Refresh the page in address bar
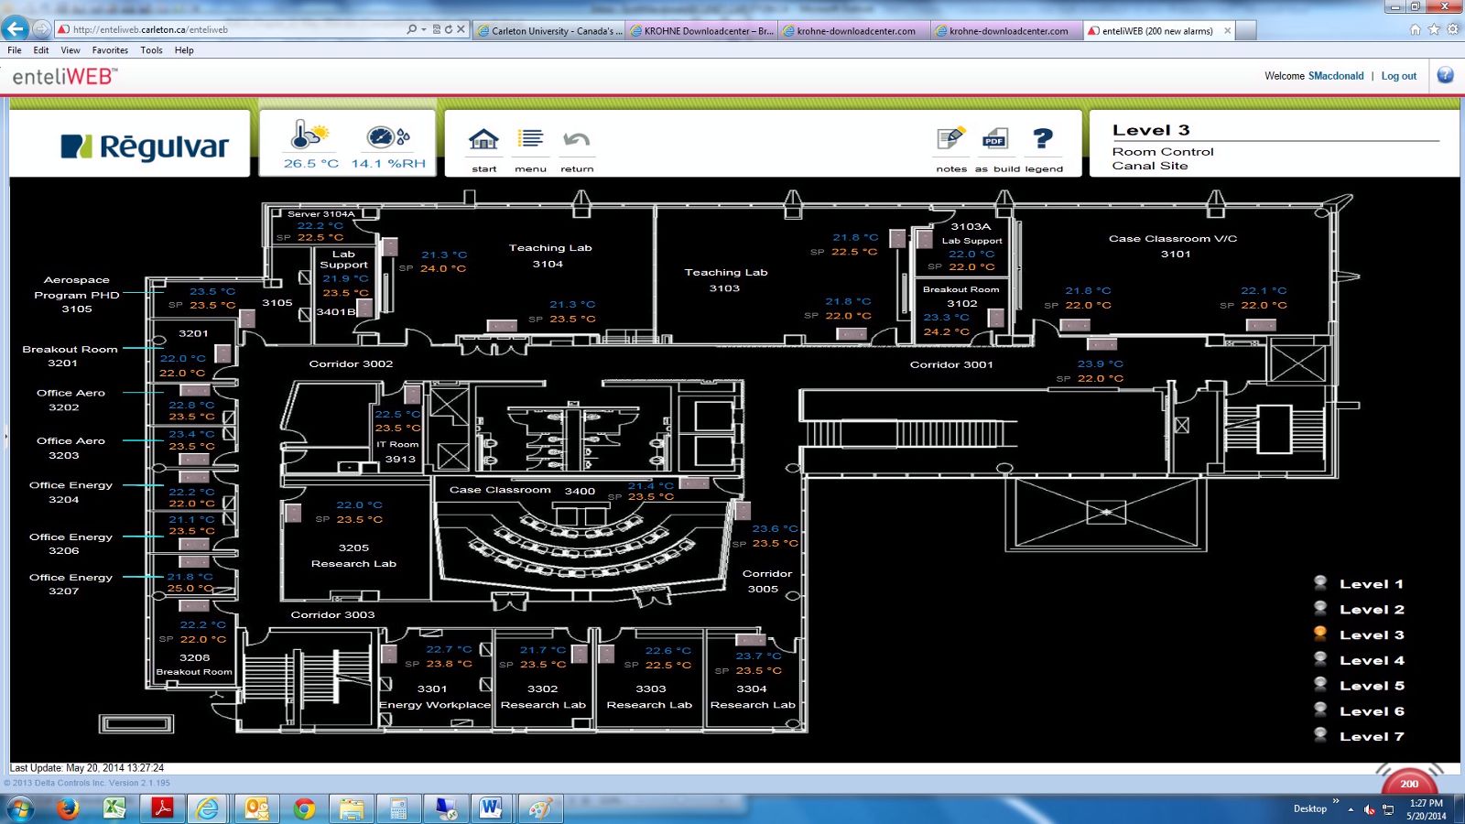This screenshot has width=1465, height=824. [449, 29]
